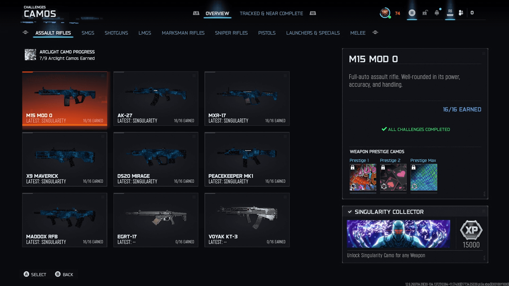The image size is (509, 286).
Task: Click the unlock padlock icon
Action: (425, 13)
